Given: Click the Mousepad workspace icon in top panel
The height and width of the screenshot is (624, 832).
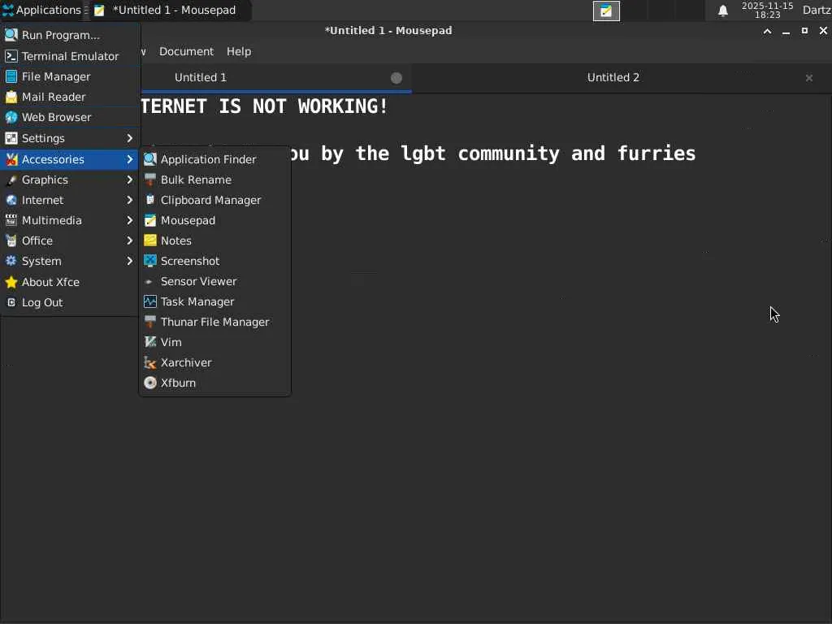Looking at the screenshot, I should pos(606,11).
